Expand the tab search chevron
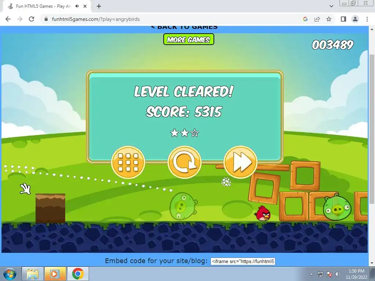 tap(331, 6)
